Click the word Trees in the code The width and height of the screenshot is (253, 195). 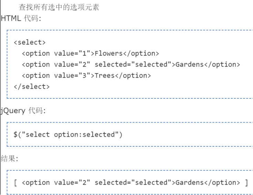[x=104, y=76]
